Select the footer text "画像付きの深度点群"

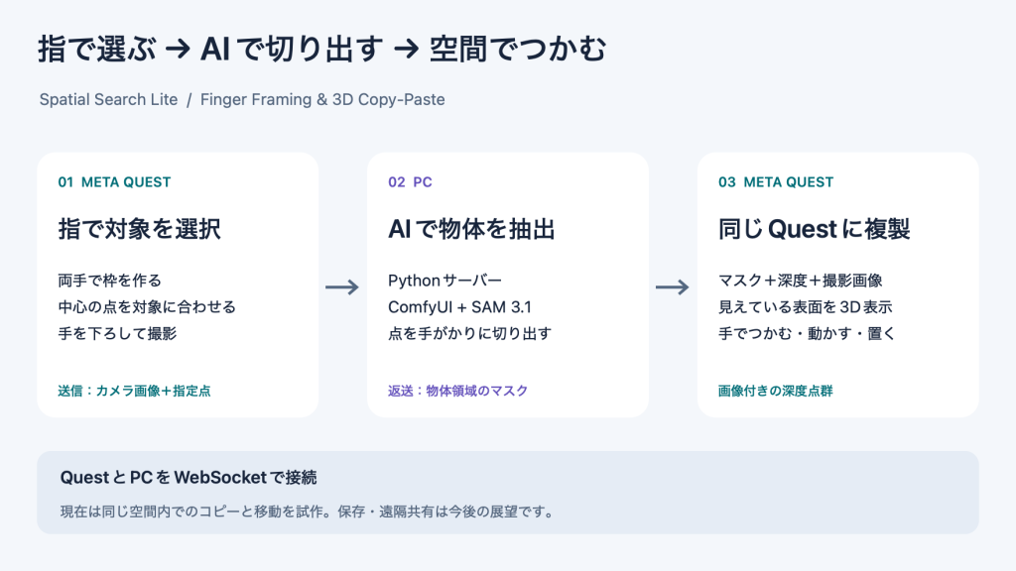(x=776, y=391)
